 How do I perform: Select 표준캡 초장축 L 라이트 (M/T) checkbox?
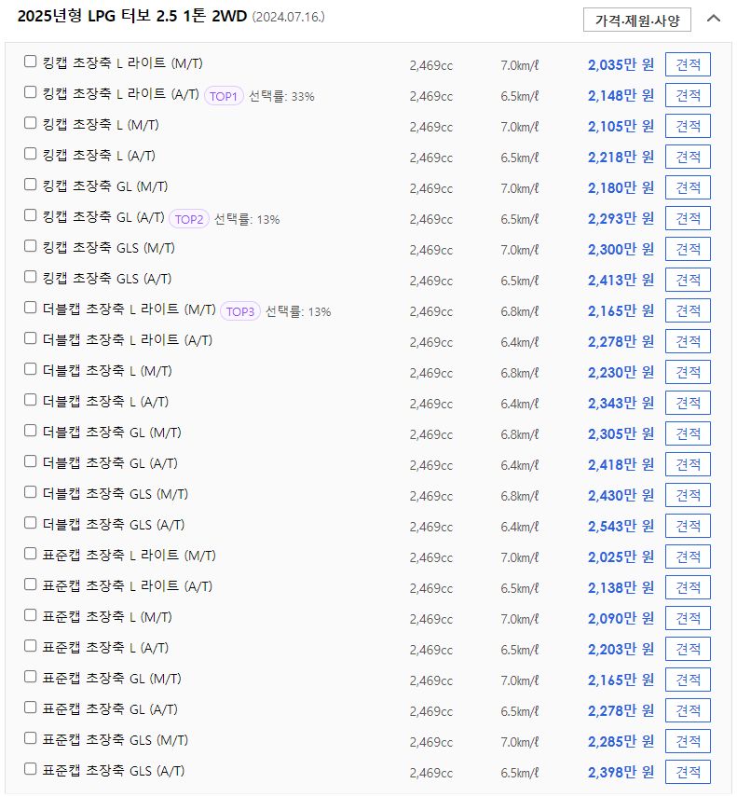(x=31, y=554)
